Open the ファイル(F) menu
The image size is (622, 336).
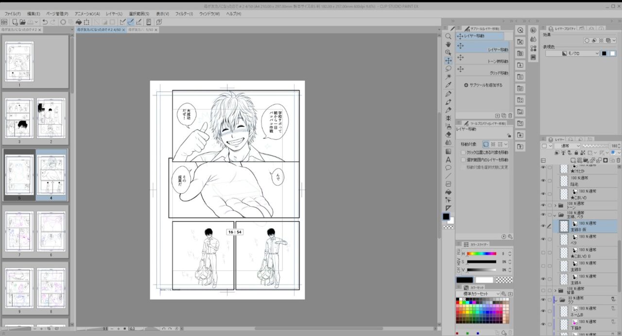13,14
